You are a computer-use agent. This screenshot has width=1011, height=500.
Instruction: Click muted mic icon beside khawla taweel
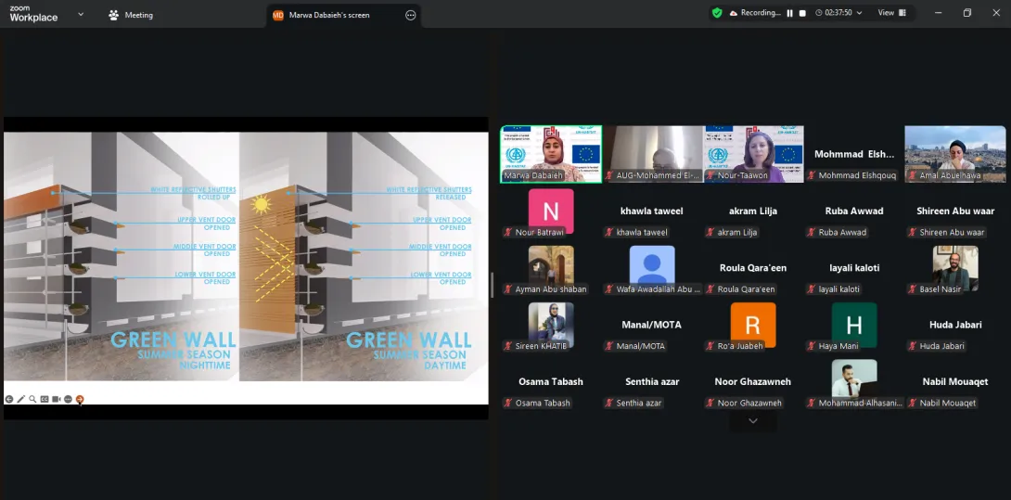point(609,232)
